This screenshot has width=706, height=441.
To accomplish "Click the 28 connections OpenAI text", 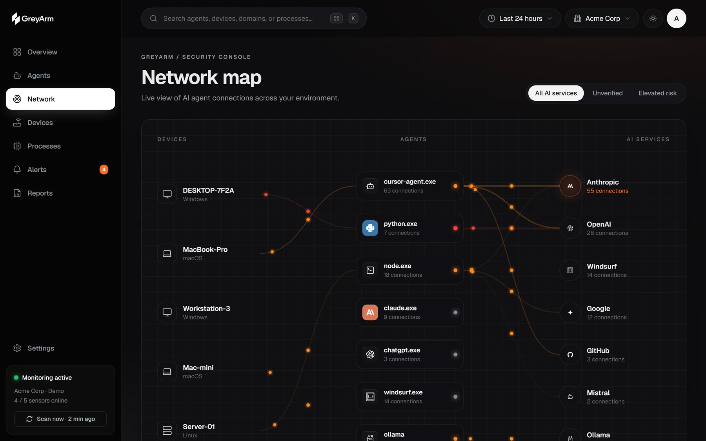I will click(x=607, y=233).
